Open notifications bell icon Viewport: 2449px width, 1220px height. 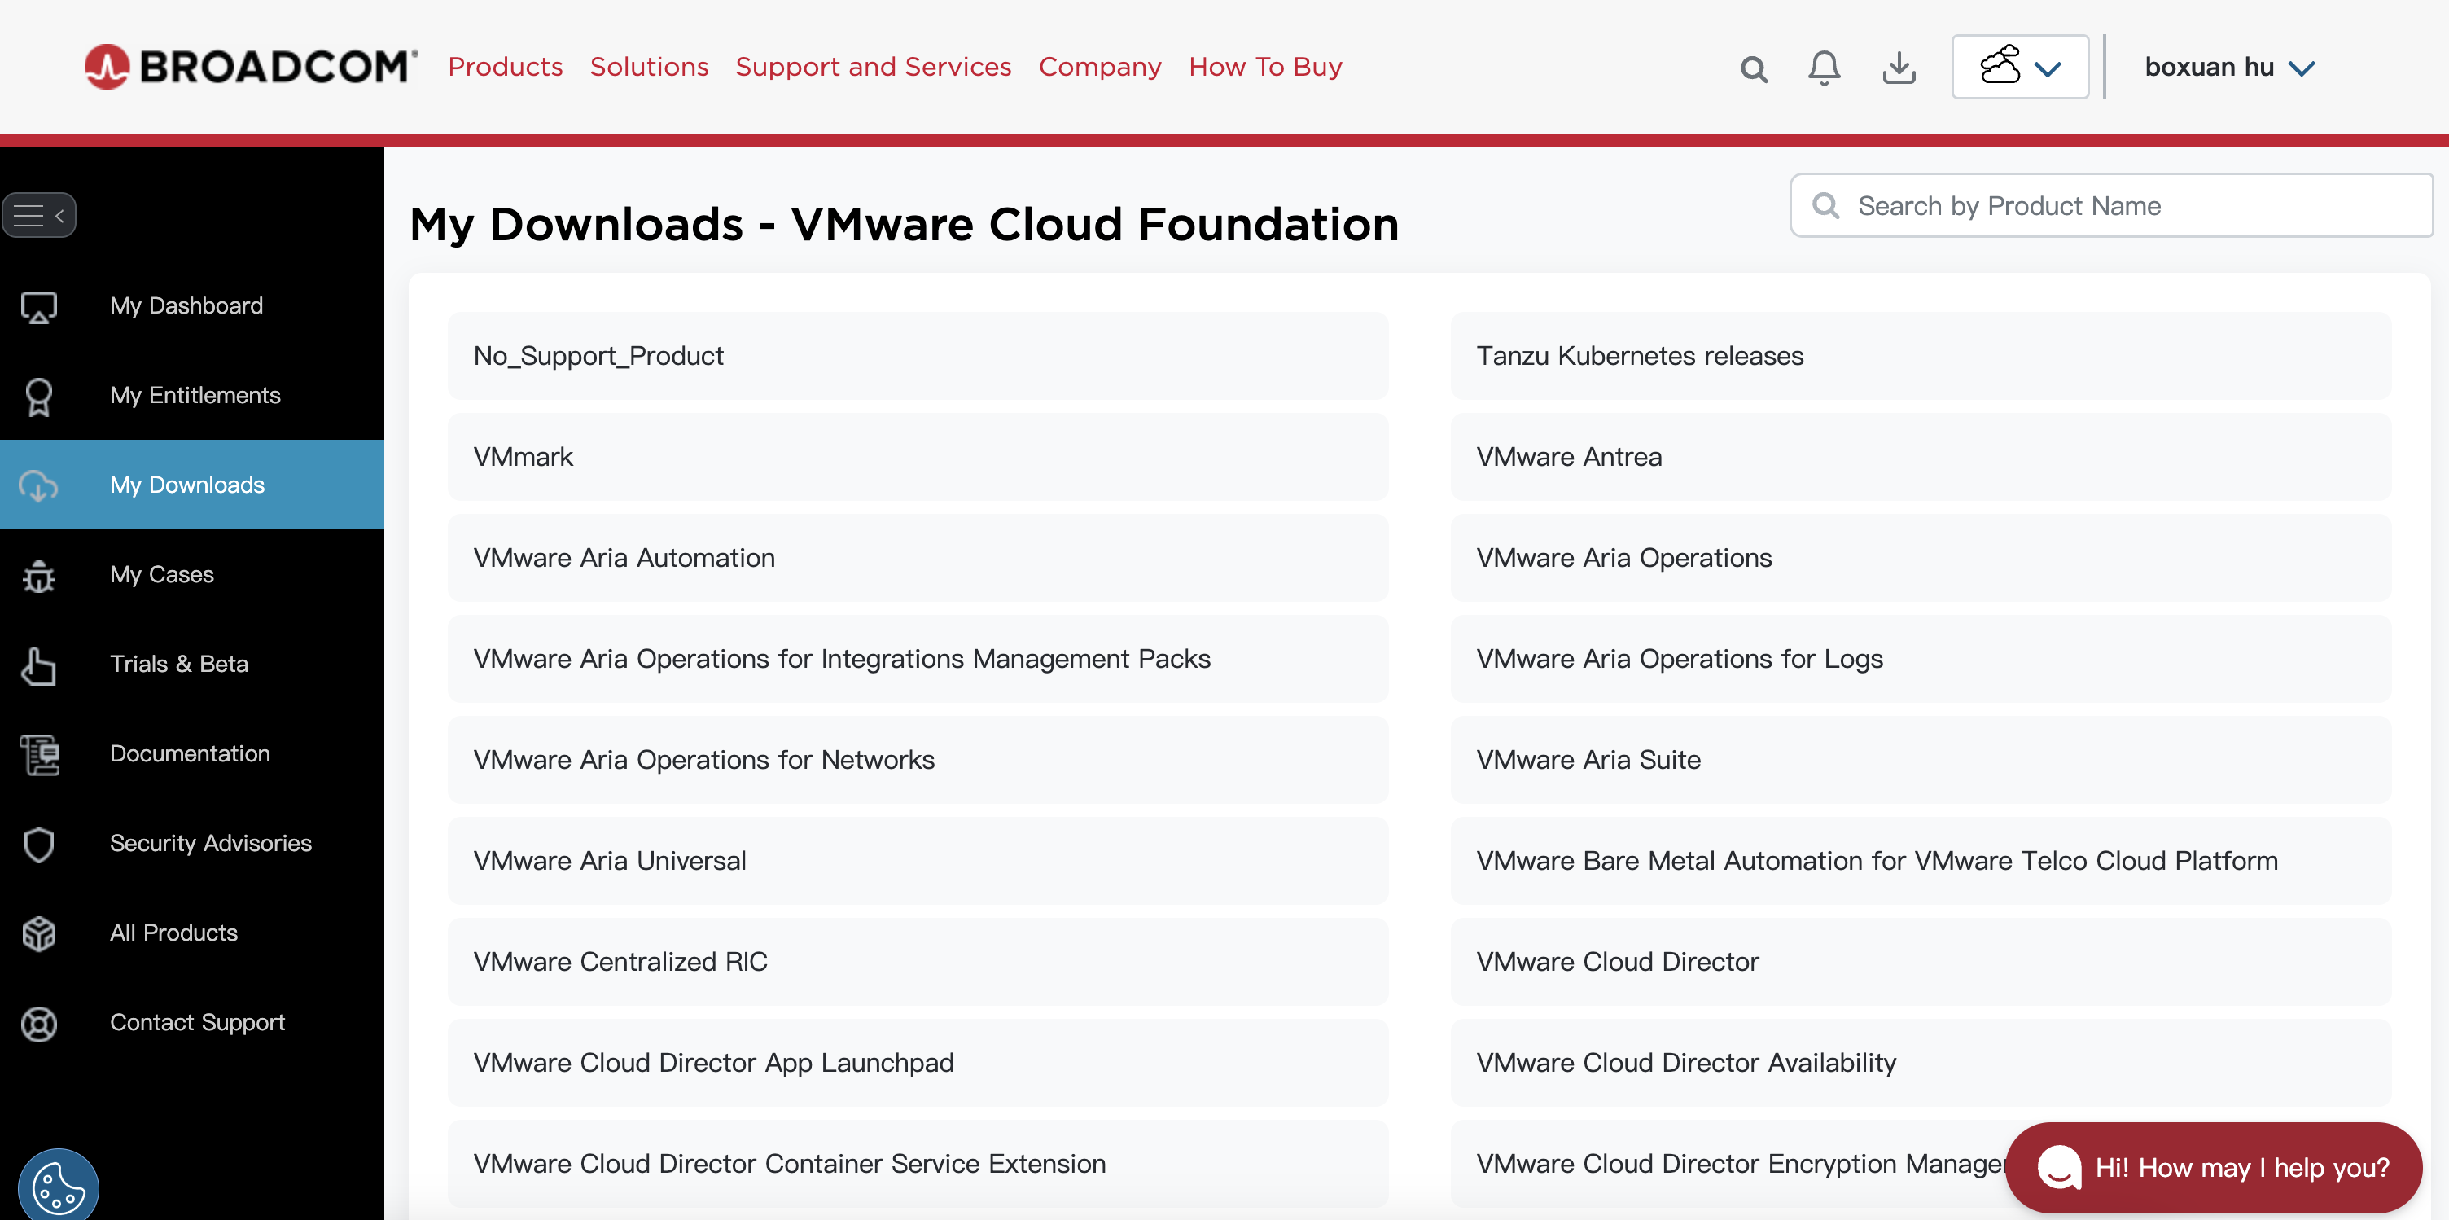coord(1824,68)
